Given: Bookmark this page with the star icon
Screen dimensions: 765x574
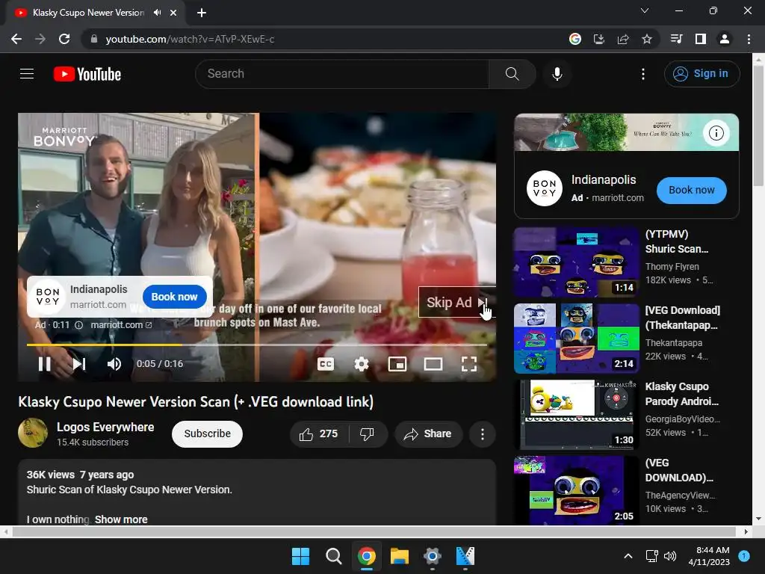Looking at the screenshot, I should [647, 39].
